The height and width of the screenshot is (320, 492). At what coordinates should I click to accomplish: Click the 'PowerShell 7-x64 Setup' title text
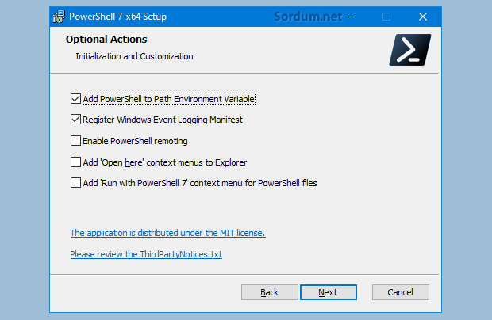point(120,16)
